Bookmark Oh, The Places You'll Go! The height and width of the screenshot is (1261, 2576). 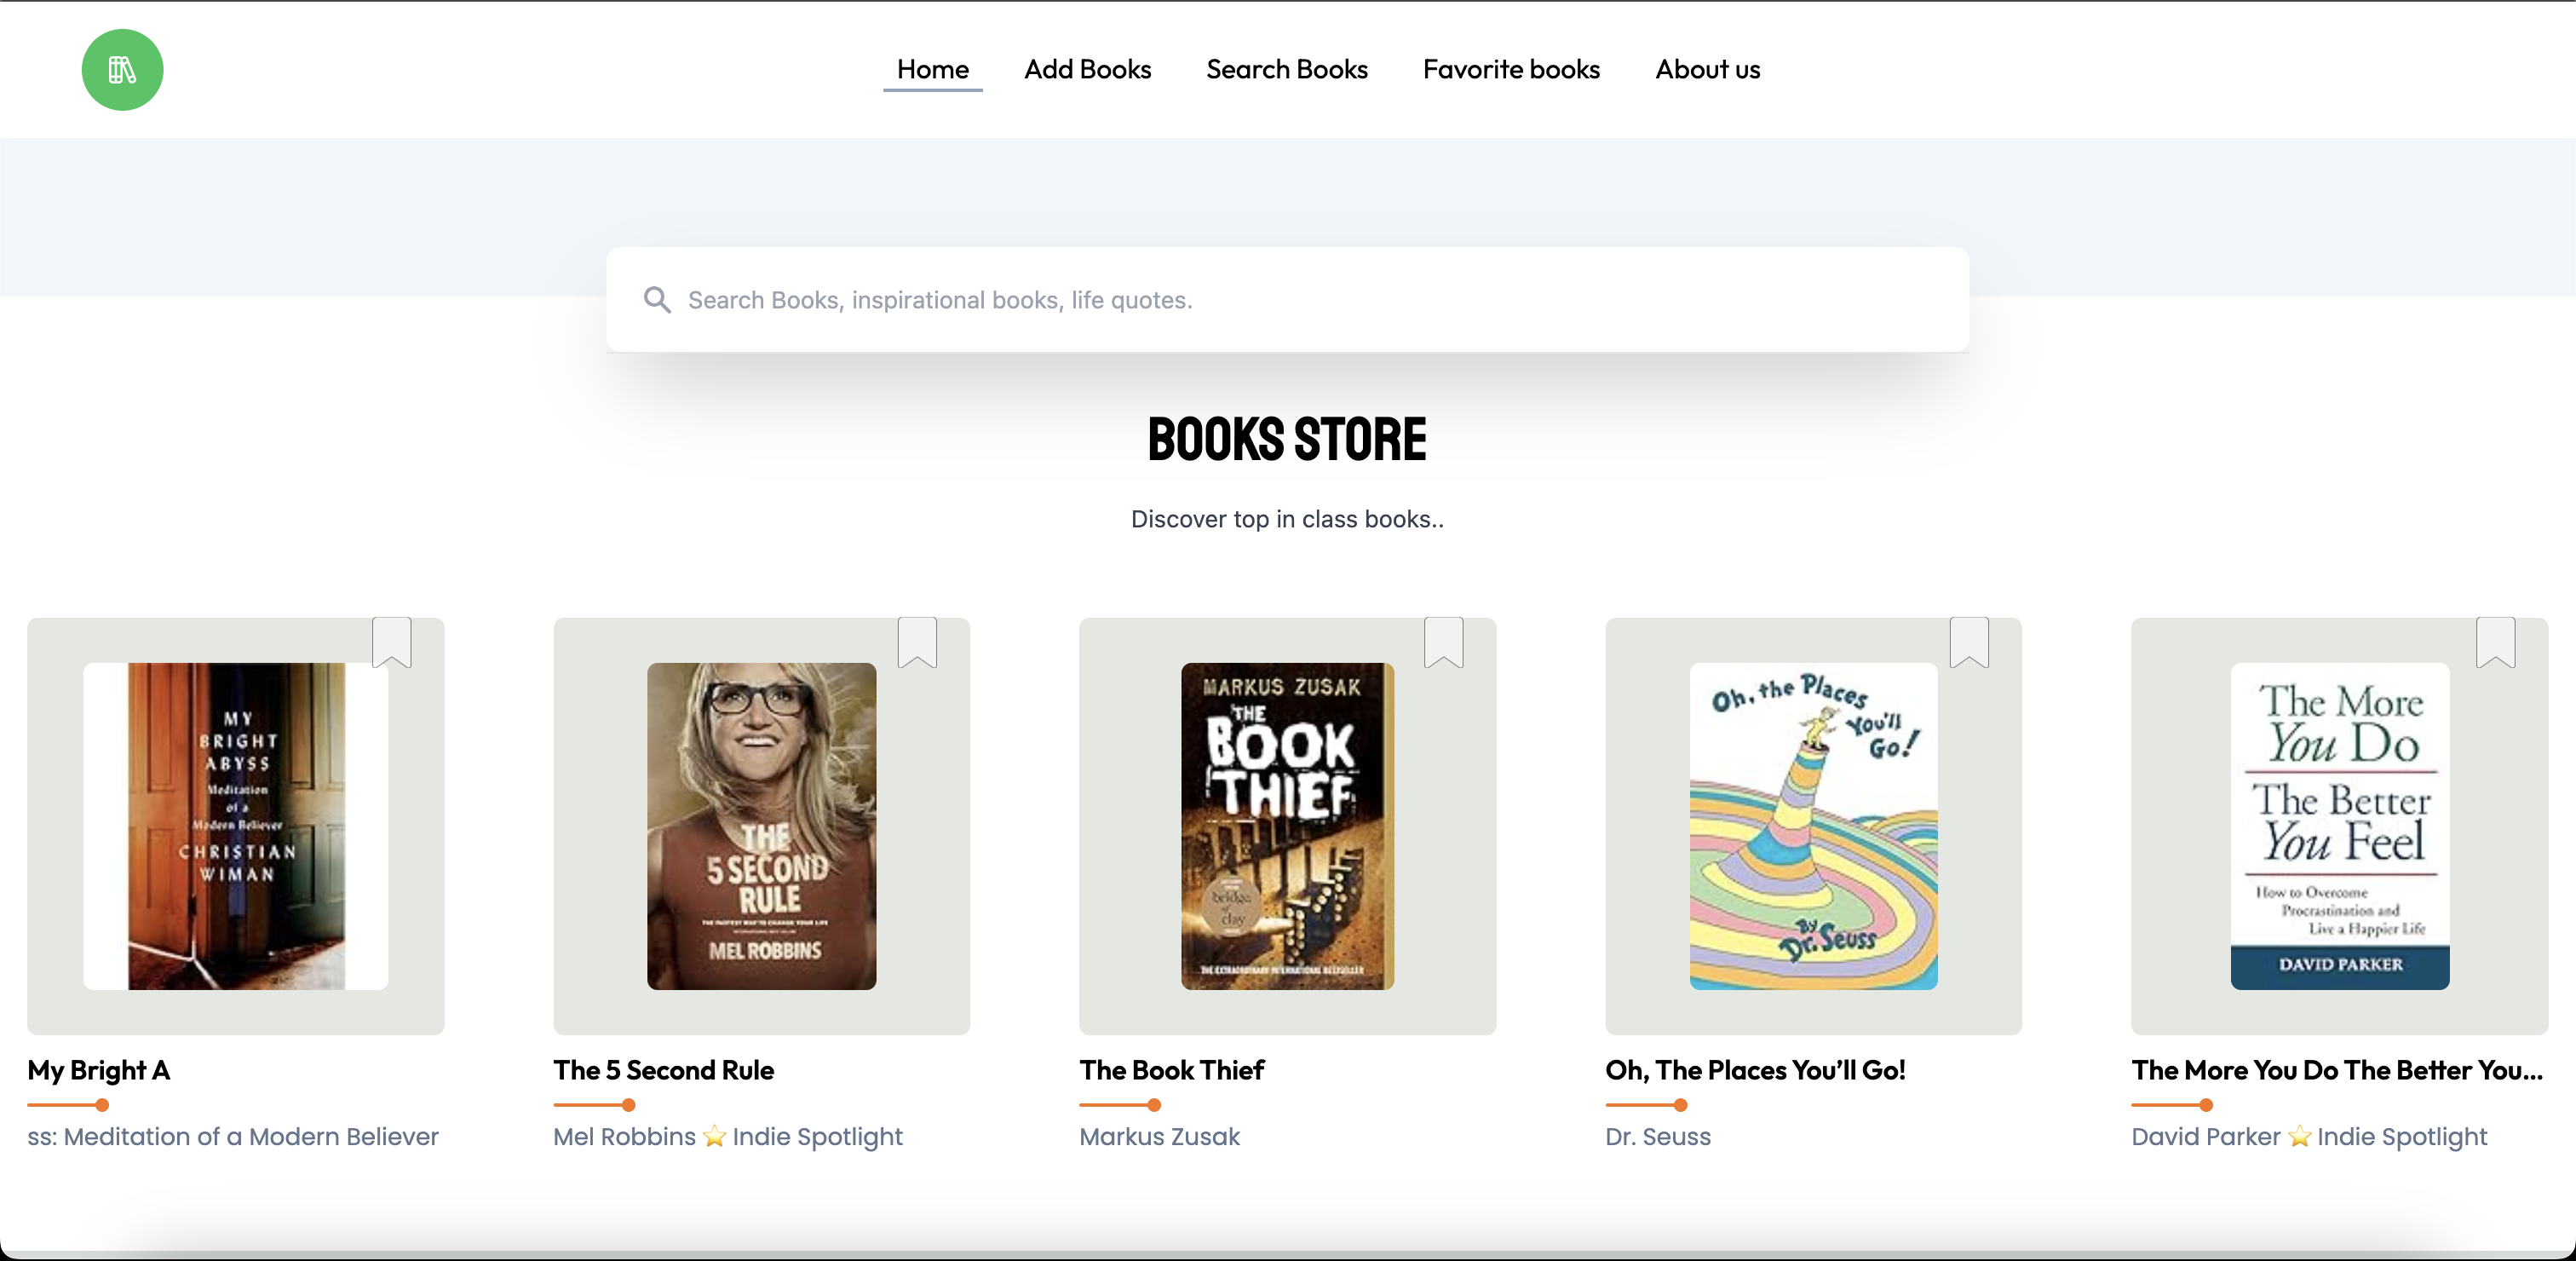pos(1969,642)
